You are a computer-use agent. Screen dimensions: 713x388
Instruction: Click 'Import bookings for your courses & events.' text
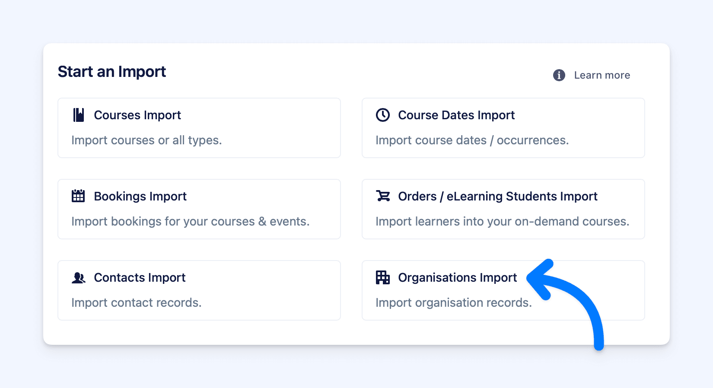(x=190, y=222)
